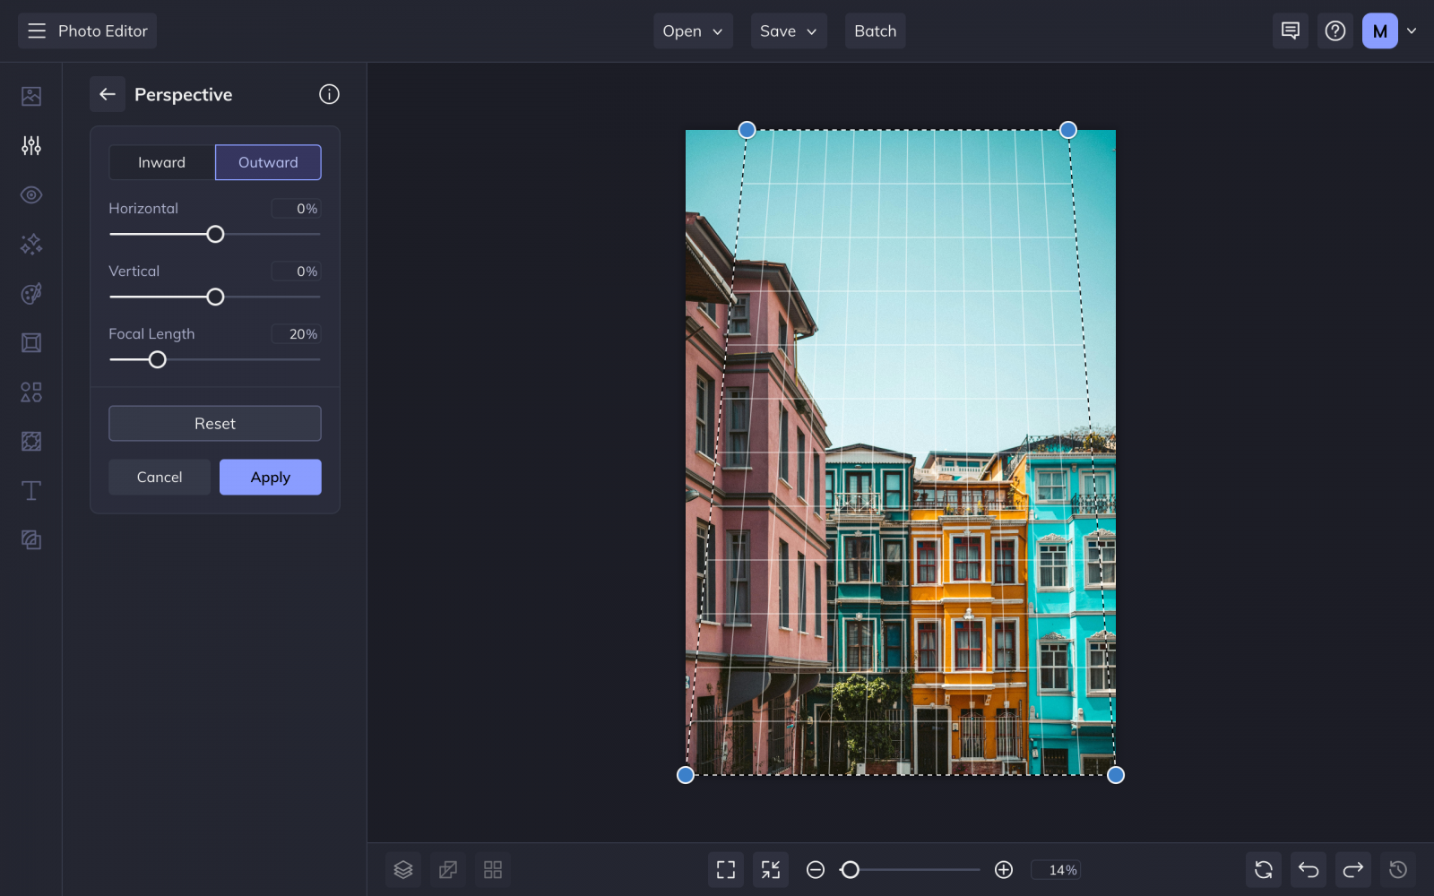Open the AI effects sparkles tool
The width and height of the screenshot is (1434, 896).
click(x=30, y=244)
